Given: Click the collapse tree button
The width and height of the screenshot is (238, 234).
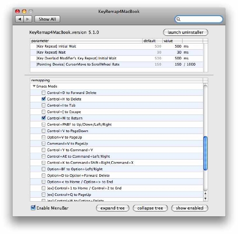Looking at the screenshot, I should (150, 208).
